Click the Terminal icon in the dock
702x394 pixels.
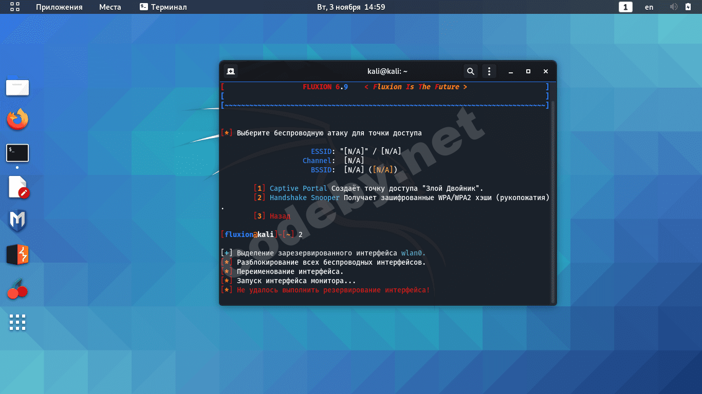[x=17, y=153]
